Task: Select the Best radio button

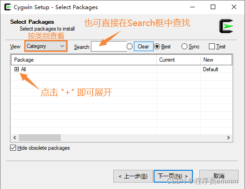Action: coord(157,47)
